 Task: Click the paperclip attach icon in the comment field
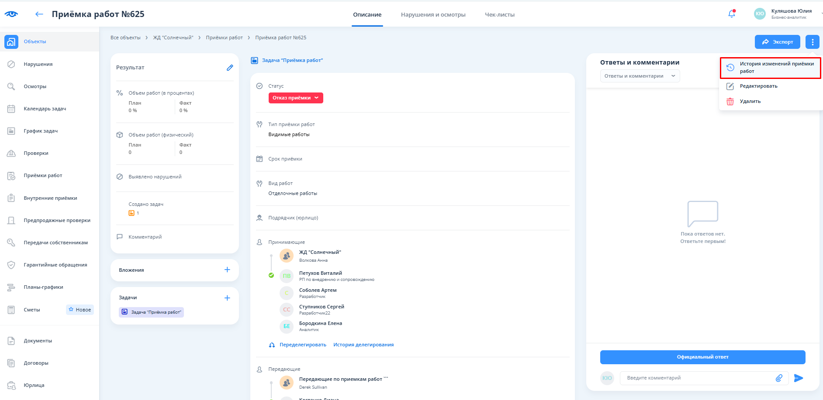779,378
